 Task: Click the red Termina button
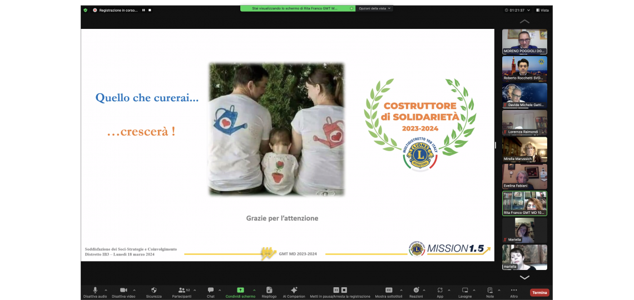pyautogui.click(x=539, y=293)
